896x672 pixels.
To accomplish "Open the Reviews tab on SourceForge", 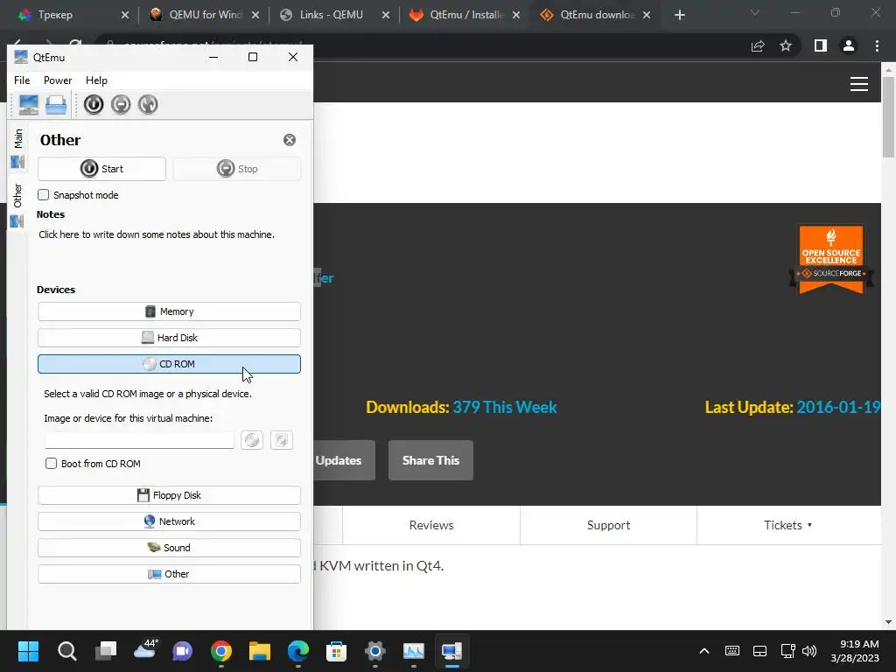I will tap(431, 525).
